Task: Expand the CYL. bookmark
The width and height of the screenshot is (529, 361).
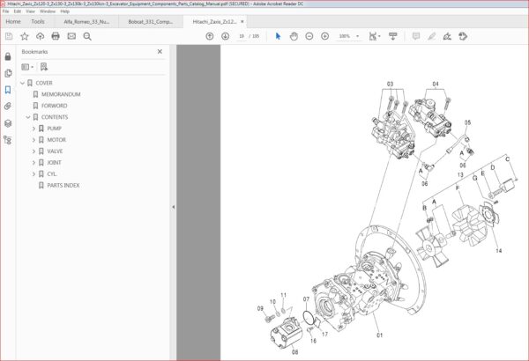Action: click(x=34, y=174)
